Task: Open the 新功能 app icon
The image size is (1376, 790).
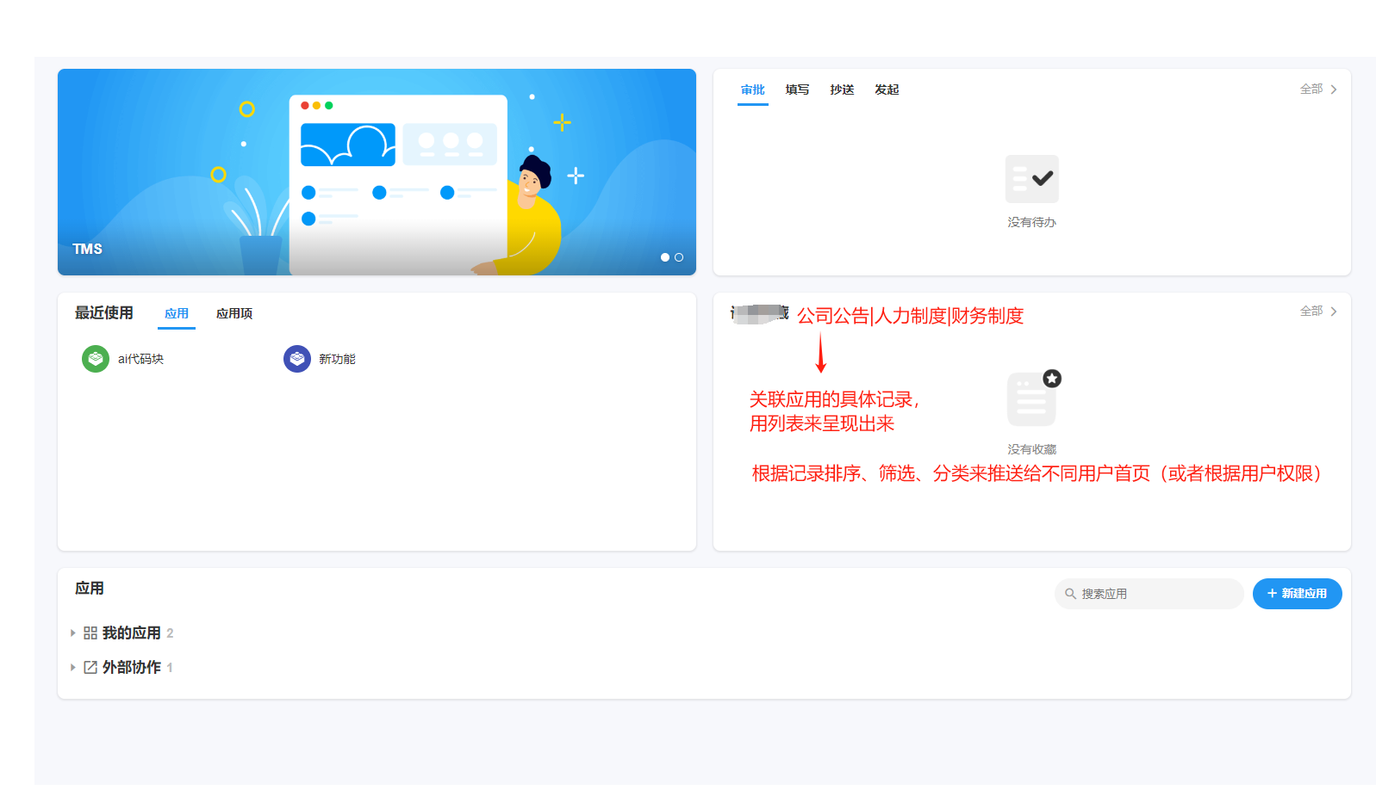Action: point(297,359)
